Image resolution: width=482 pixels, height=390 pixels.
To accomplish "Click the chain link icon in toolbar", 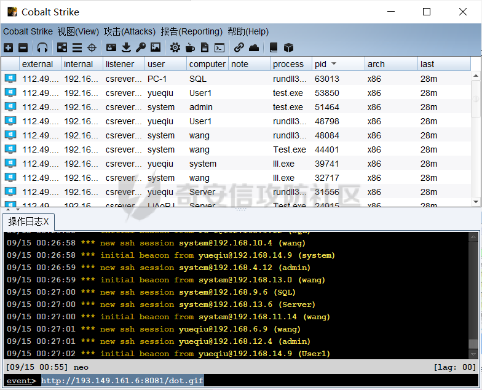I will pos(239,47).
